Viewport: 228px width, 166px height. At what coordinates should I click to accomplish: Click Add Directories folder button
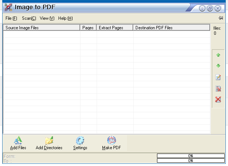[49, 143]
